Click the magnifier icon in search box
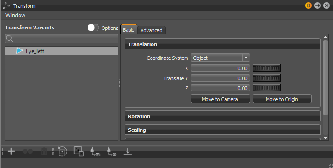The height and width of the screenshot is (168, 333). coord(10,38)
